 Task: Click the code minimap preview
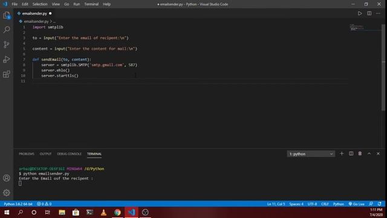pyautogui.click(x=356, y=27)
